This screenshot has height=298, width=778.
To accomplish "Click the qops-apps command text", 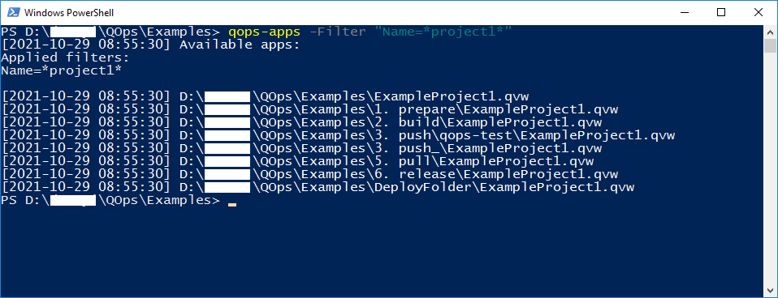I will 265,32.
